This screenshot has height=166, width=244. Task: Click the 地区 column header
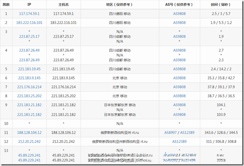[119, 5]
